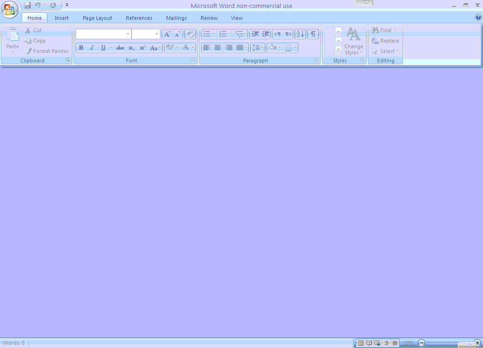Click the Multilevel List icon

[x=239, y=34]
